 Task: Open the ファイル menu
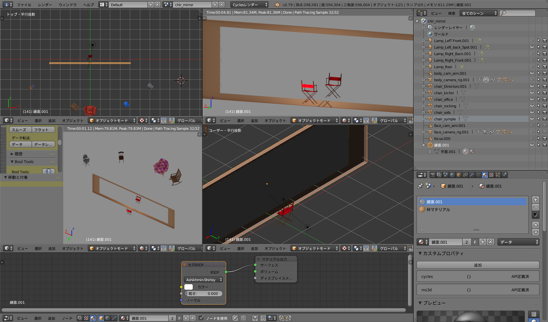pos(24,5)
